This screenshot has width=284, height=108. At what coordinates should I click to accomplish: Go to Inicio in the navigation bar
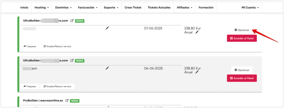click(x=24, y=7)
